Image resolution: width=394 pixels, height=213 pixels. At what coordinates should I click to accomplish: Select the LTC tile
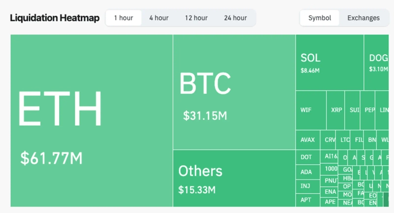tap(344, 140)
